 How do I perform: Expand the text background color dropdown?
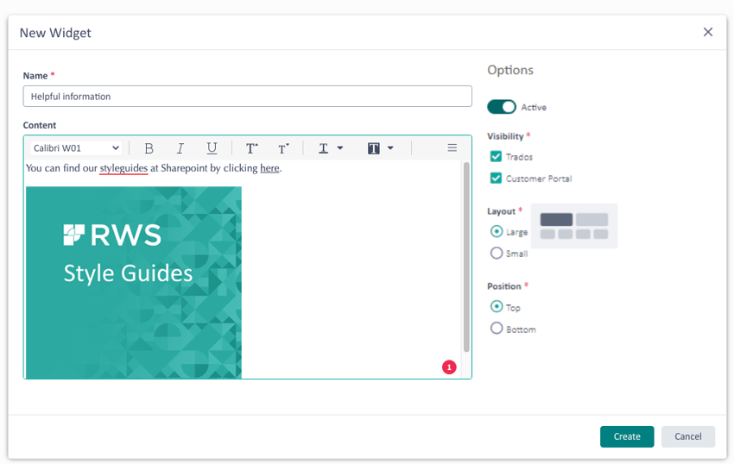coord(381,148)
